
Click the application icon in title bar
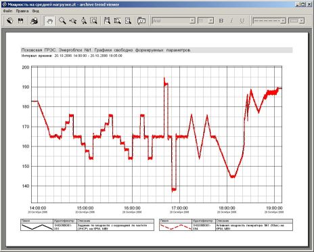click(x=4, y=4)
